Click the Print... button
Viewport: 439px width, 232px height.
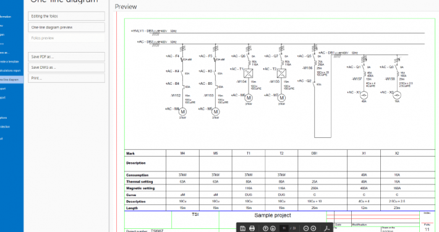tap(66, 78)
